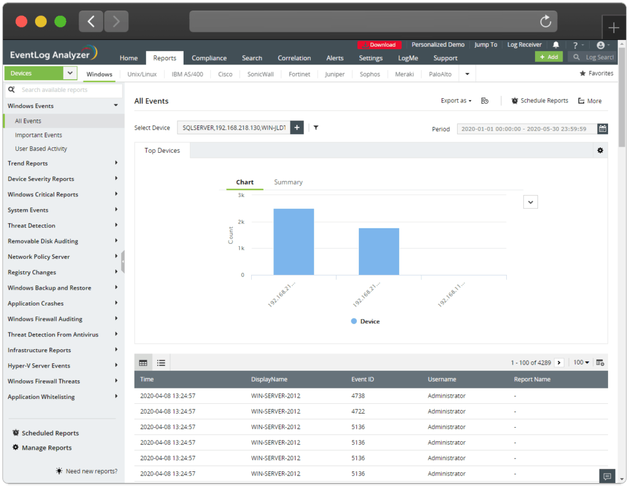This screenshot has height=486, width=629.
Task: Select the Unix/Linux device tab
Action: 142,74
